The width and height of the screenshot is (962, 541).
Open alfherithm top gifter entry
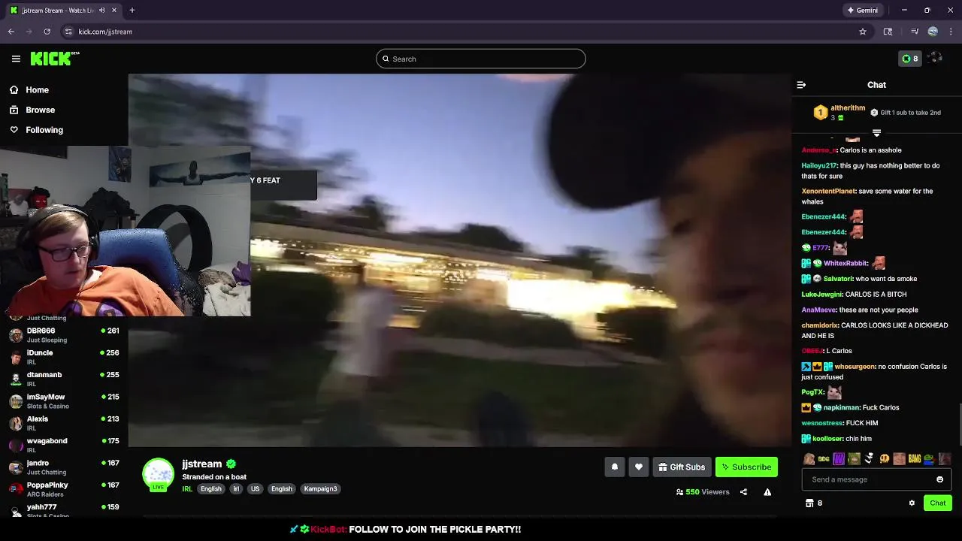[x=839, y=113]
